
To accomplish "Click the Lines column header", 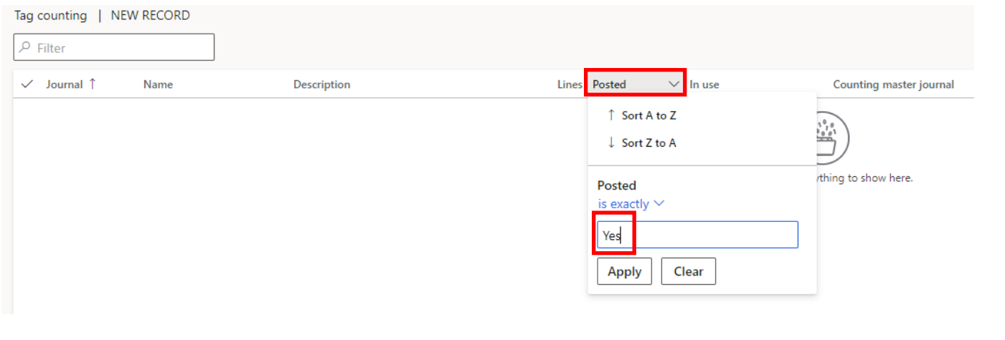I will pyautogui.click(x=569, y=84).
